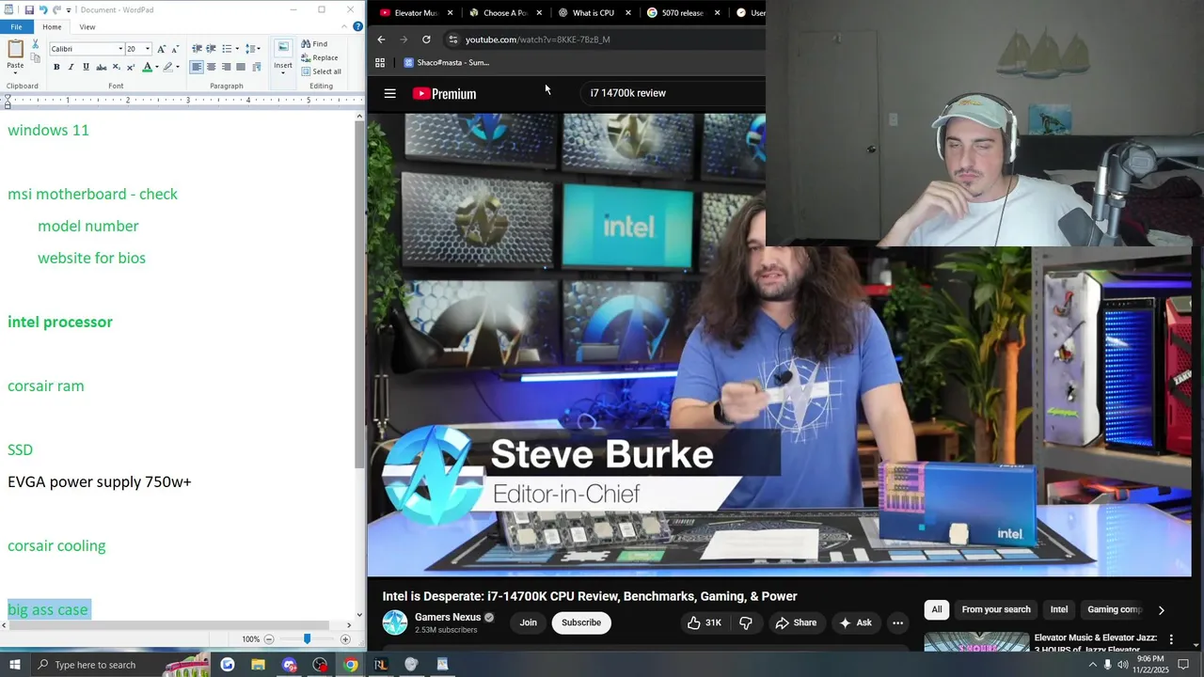Click the Join channel button

point(529,622)
